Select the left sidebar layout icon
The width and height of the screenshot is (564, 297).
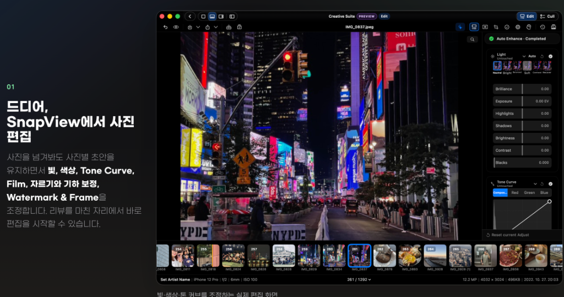pyautogui.click(x=232, y=16)
